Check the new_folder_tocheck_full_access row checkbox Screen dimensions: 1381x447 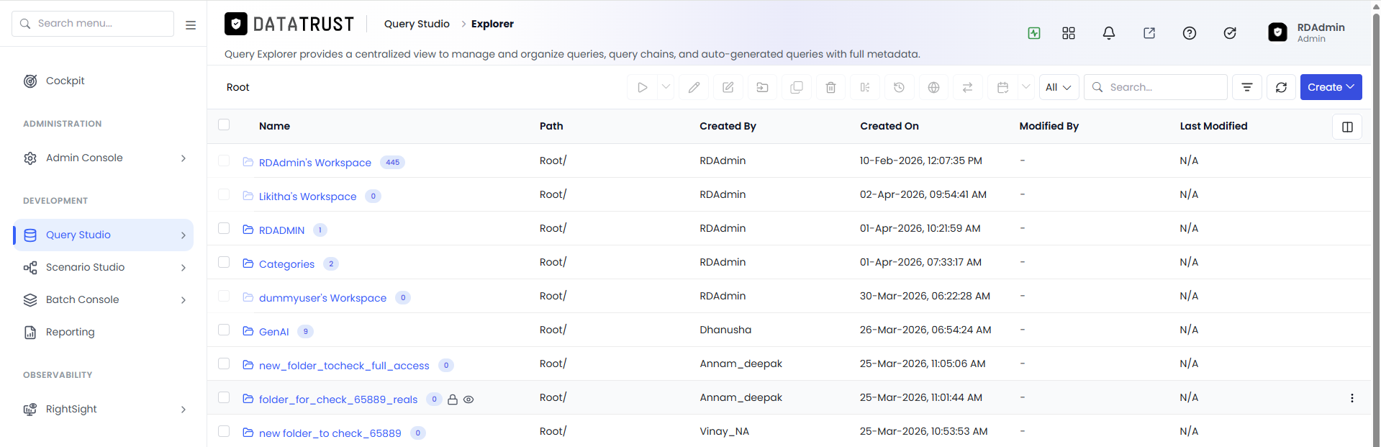[x=224, y=364]
